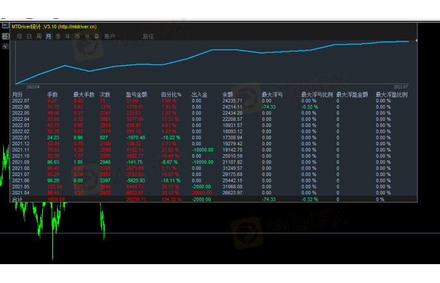Click the 24235.71 balance cell
Viewport: 440px width, 283px height.
coord(233,101)
